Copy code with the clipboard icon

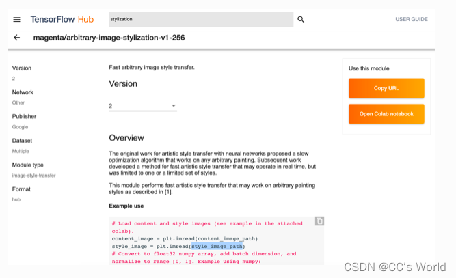(x=319, y=221)
